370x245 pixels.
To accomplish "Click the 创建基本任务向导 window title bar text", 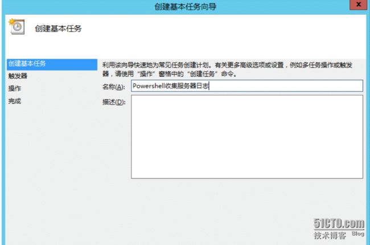I will pos(185,6).
